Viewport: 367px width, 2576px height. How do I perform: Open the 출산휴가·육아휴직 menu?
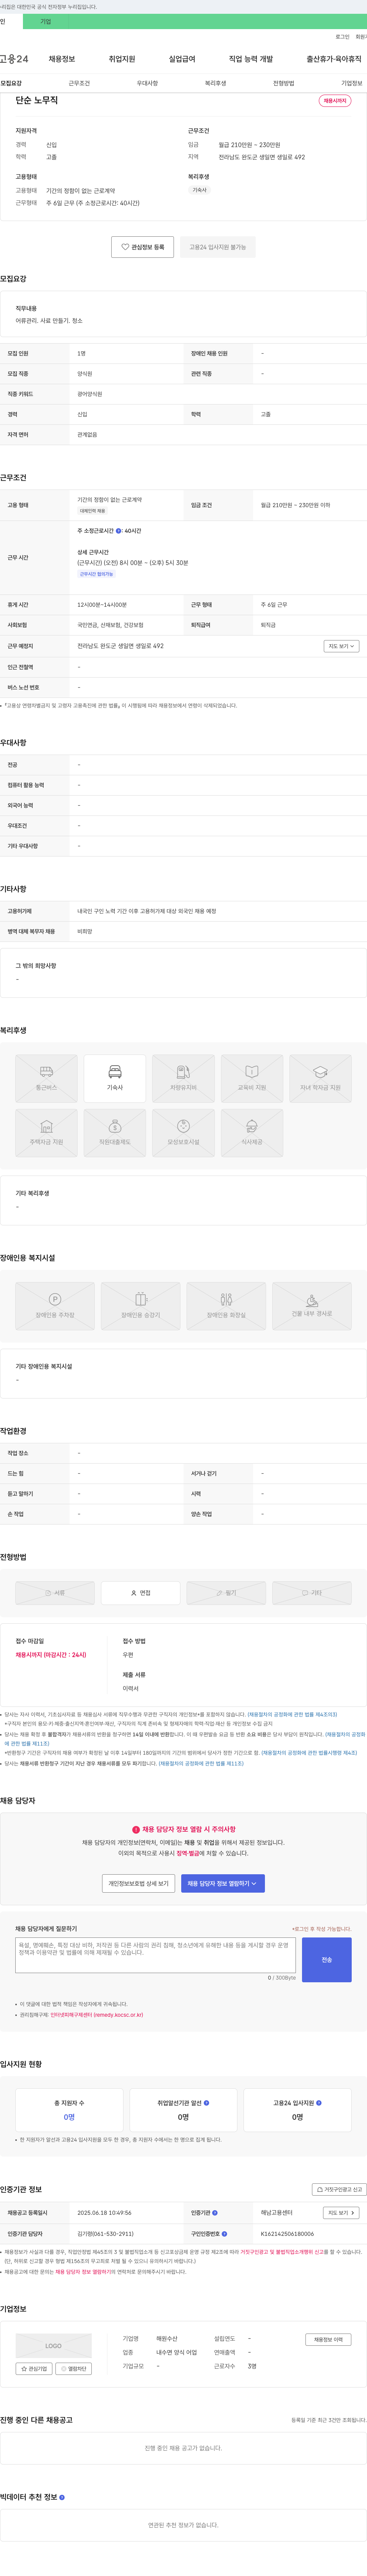click(x=334, y=59)
